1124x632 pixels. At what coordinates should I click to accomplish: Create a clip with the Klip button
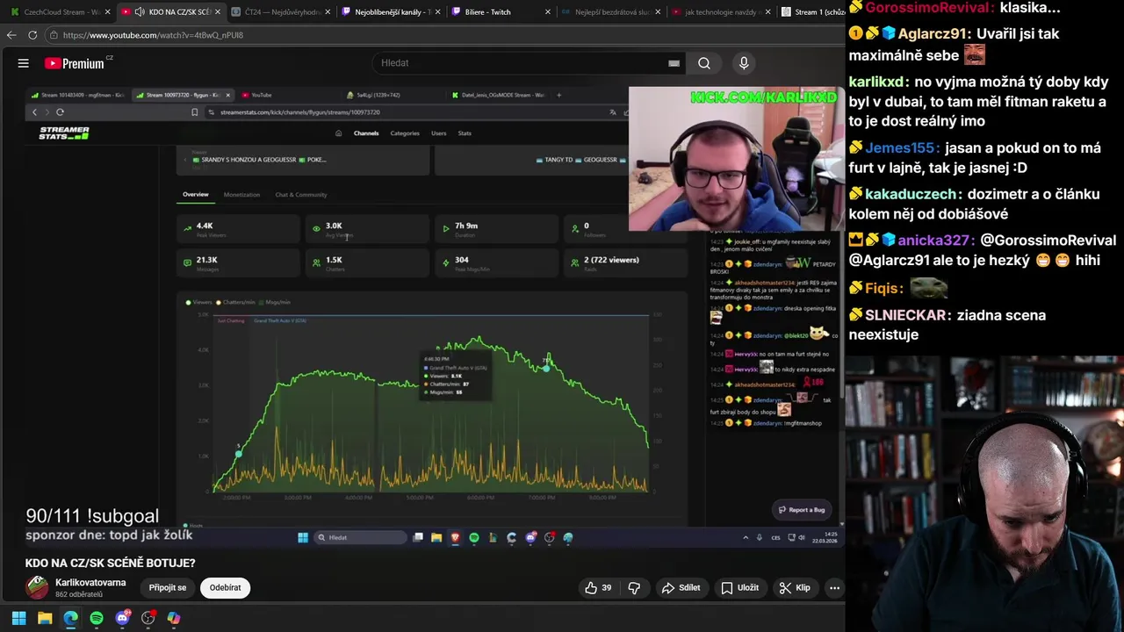point(795,588)
